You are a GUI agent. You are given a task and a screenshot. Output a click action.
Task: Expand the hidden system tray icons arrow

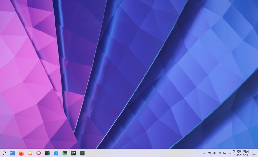230,153
